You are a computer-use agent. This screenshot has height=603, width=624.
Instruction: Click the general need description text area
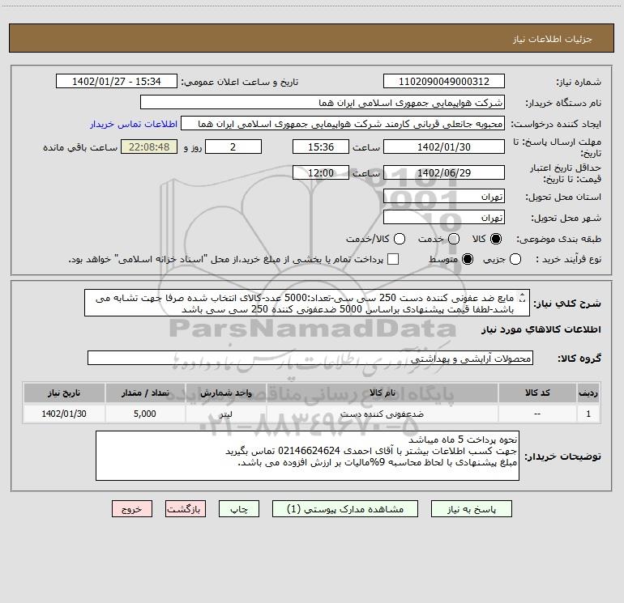point(307,303)
